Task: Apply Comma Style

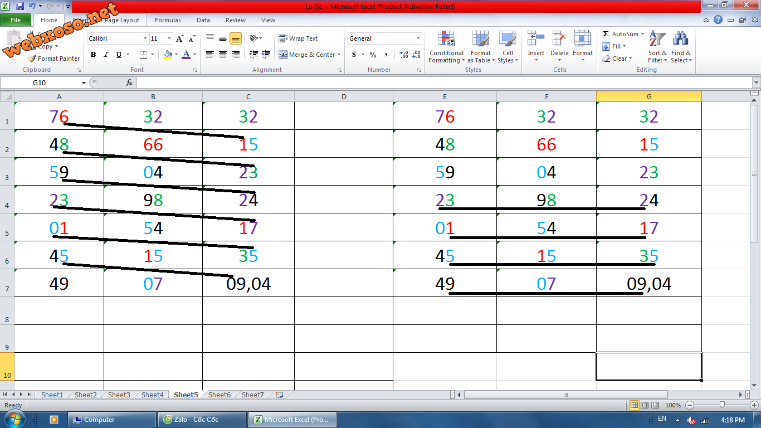Action: (386, 55)
